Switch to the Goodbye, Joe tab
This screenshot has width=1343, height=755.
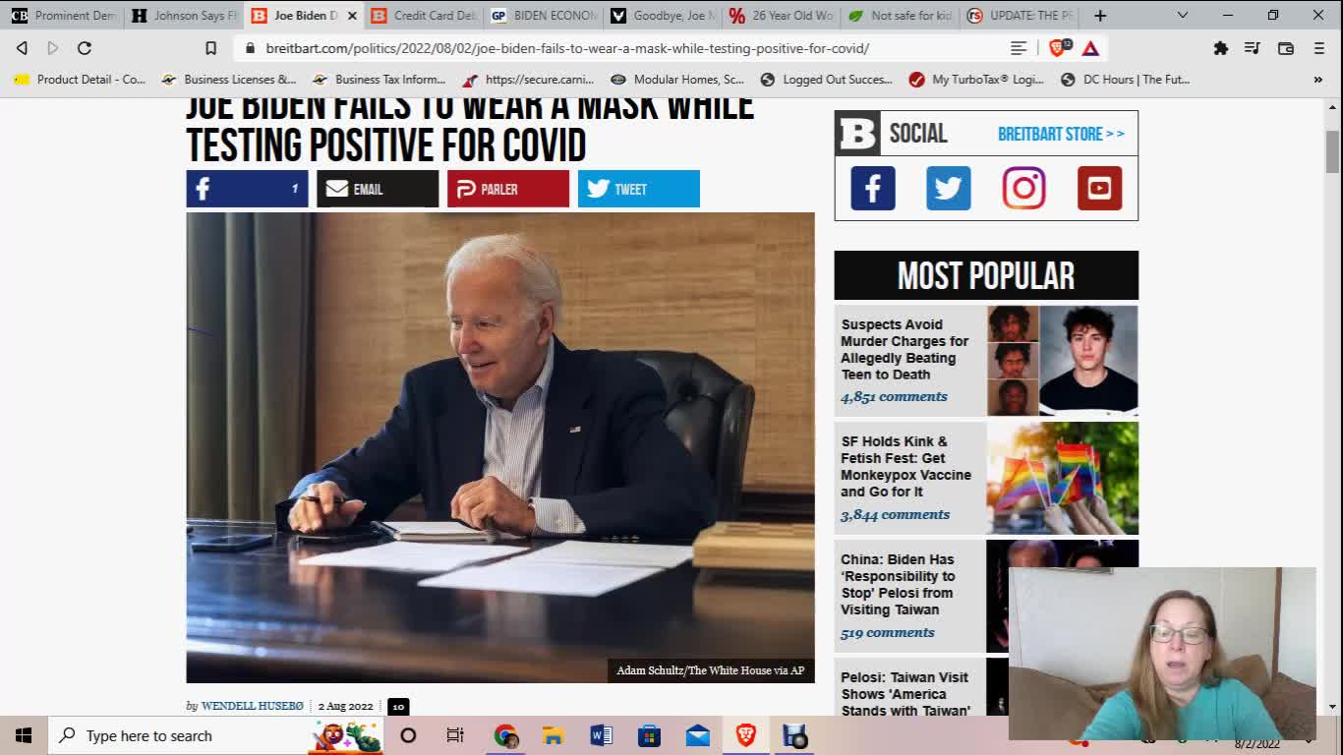point(664,16)
